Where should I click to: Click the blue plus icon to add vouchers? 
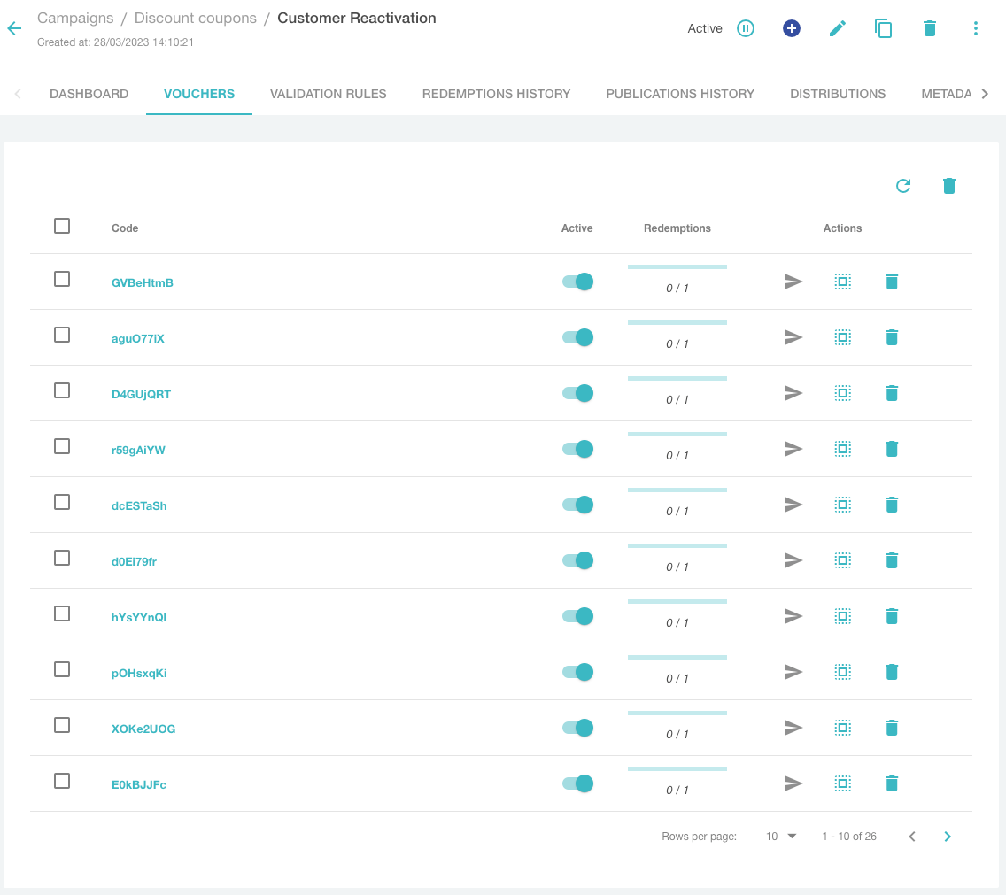(x=792, y=28)
